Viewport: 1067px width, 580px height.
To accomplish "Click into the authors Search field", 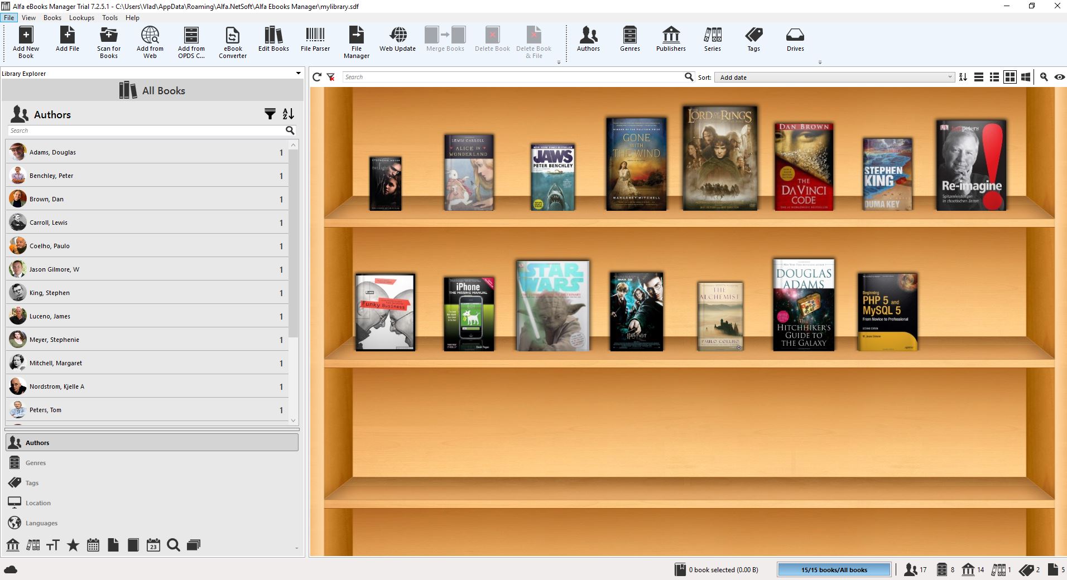I will 146,130.
